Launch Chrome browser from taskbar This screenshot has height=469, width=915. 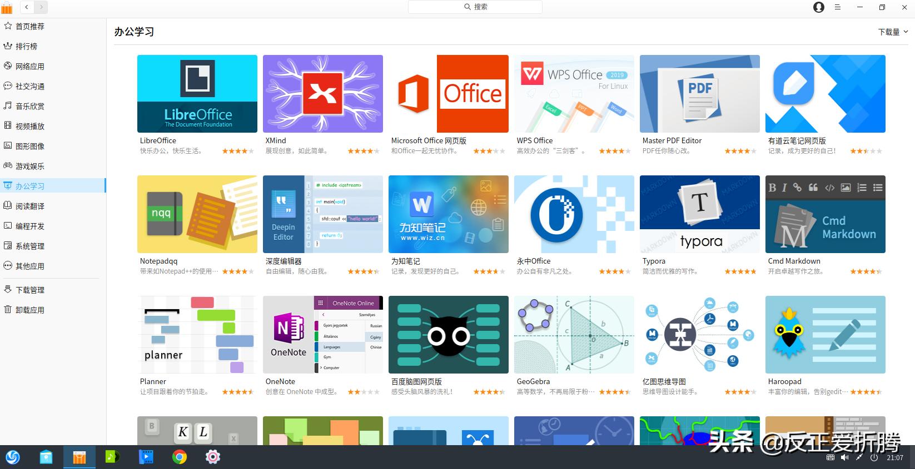tap(179, 457)
